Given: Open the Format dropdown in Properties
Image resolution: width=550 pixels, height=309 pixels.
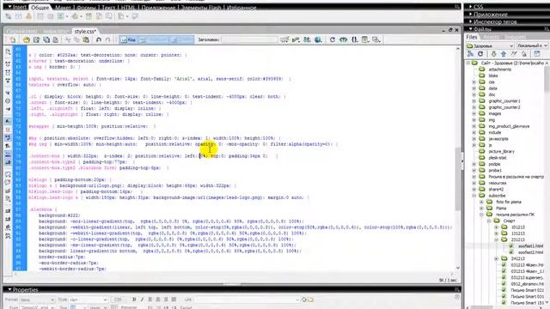Looking at the screenshot, I should click(x=37, y=300).
